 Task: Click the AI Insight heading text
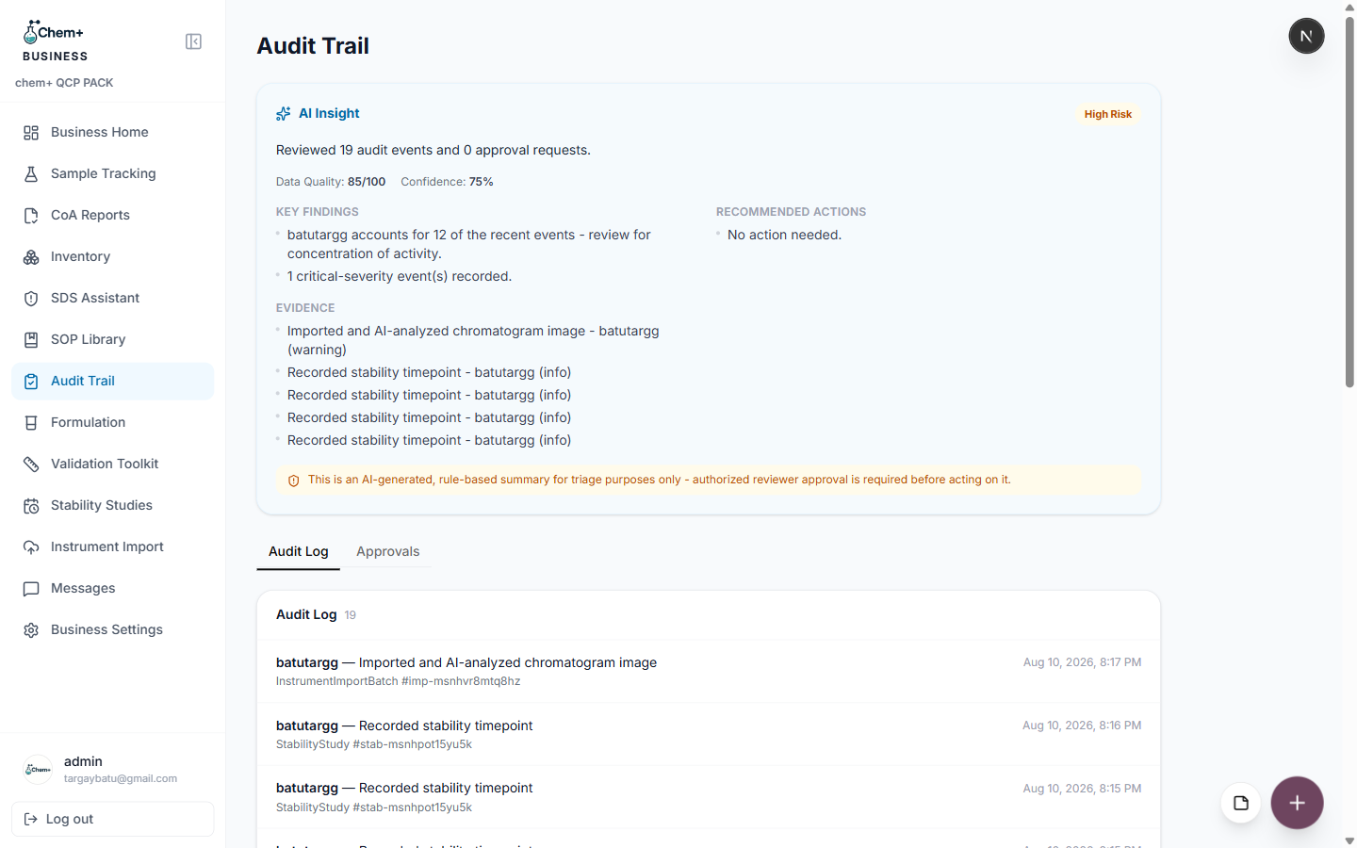pyautogui.click(x=329, y=114)
